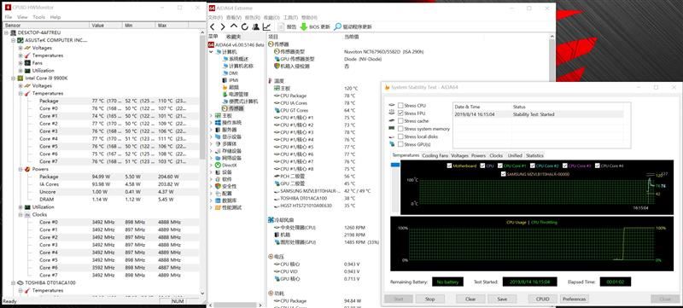
Task: Enable the Stress system memory checkbox
Action: [400, 129]
